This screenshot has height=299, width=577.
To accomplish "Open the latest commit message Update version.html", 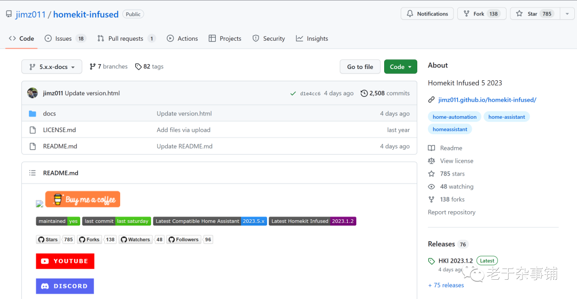I will [92, 93].
